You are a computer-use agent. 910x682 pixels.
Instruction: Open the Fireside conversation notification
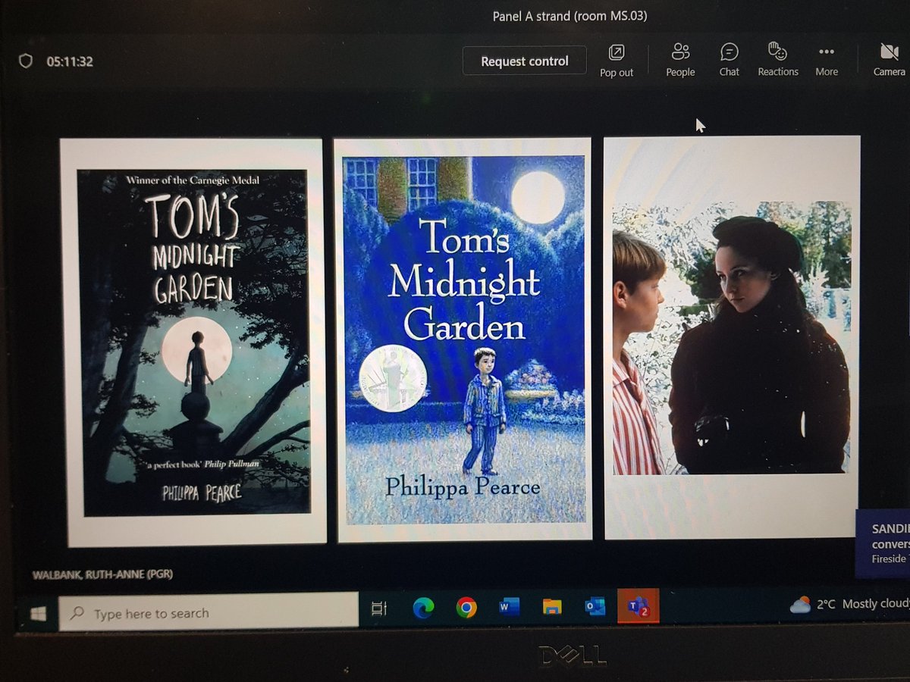click(x=883, y=543)
